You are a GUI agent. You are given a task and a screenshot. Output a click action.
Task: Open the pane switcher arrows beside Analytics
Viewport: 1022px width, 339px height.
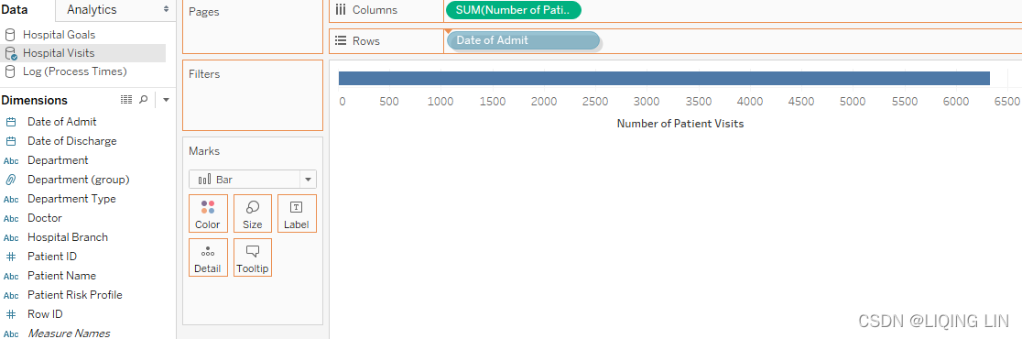(166, 10)
